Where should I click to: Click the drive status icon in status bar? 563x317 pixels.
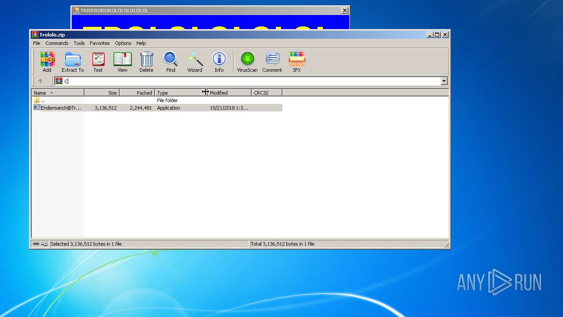tap(36, 244)
